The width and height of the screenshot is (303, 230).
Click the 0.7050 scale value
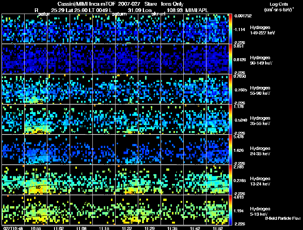(x=240, y=76)
